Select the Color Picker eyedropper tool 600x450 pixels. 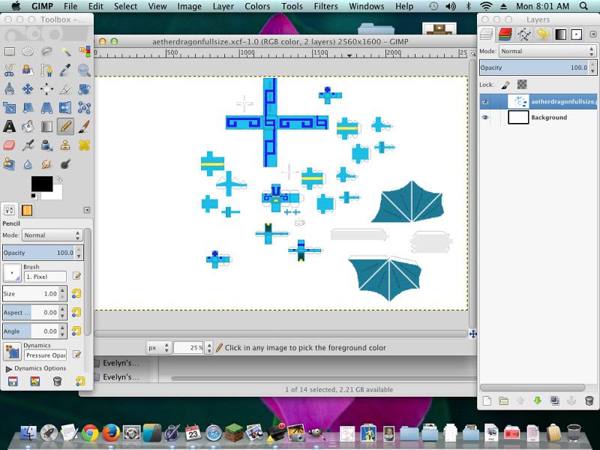pos(65,70)
